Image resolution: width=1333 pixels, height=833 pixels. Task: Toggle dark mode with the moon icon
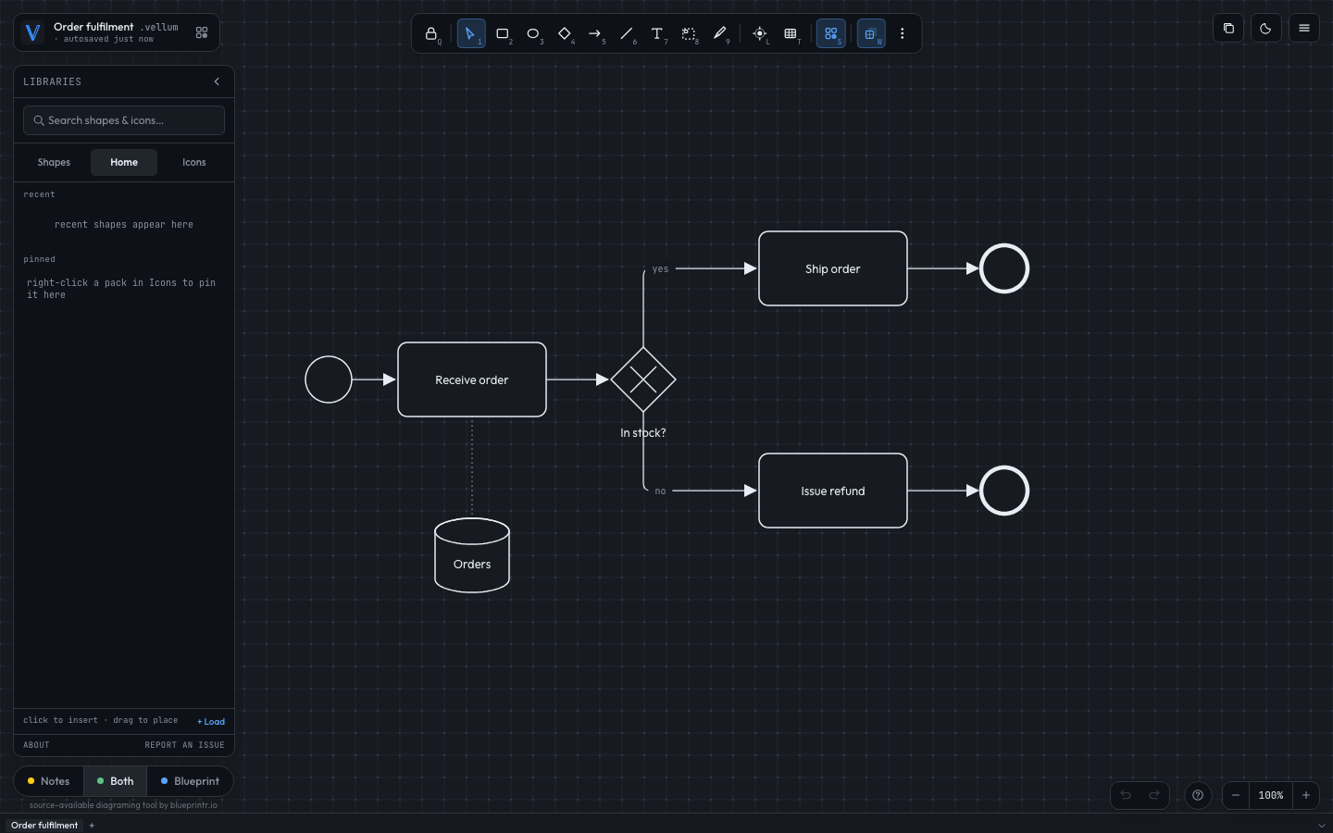tap(1266, 28)
